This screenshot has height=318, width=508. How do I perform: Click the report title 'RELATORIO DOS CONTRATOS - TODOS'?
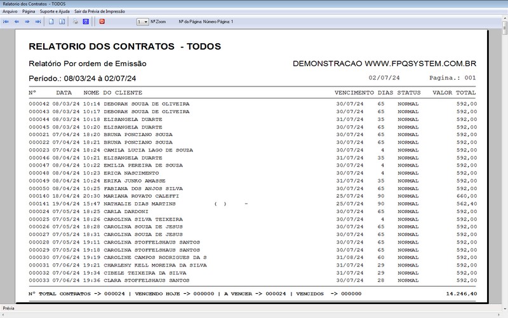click(x=124, y=46)
